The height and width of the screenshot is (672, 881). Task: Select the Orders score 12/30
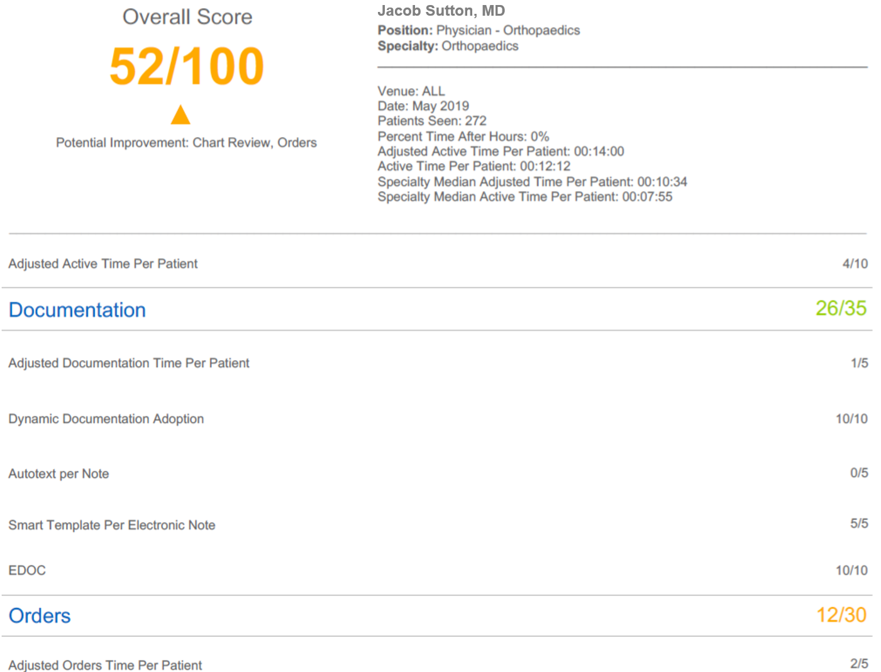(841, 615)
